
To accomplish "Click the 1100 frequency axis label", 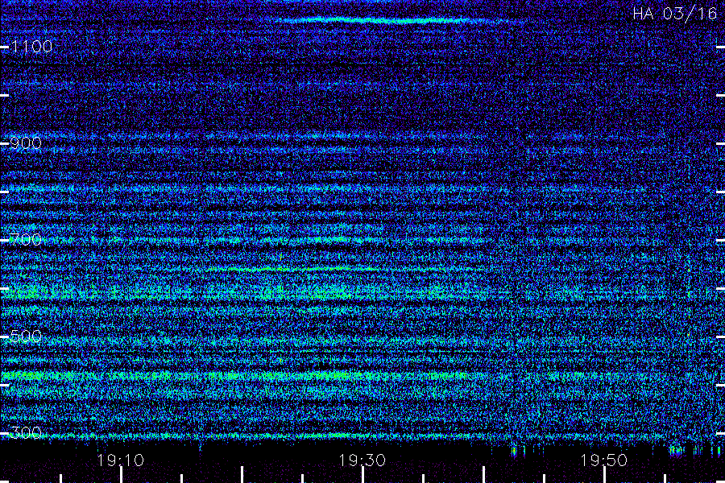I will pyautogui.click(x=31, y=47).
